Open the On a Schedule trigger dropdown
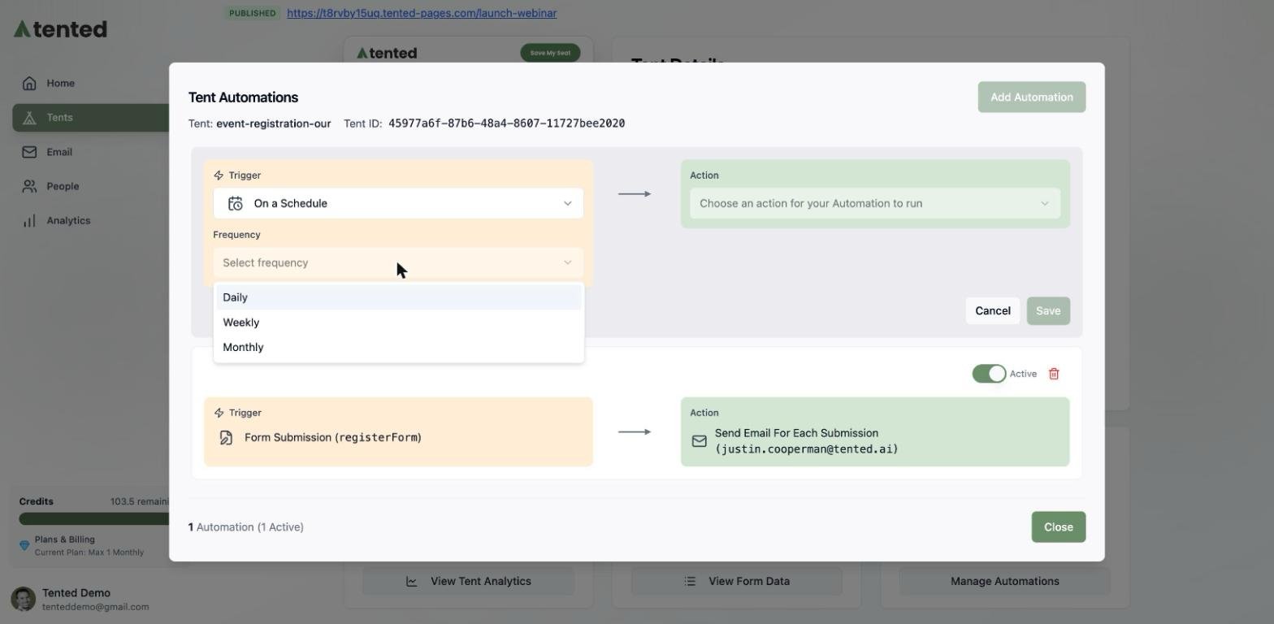Image resolution: width=1274 pixels, height=624 pixels. 398,203
